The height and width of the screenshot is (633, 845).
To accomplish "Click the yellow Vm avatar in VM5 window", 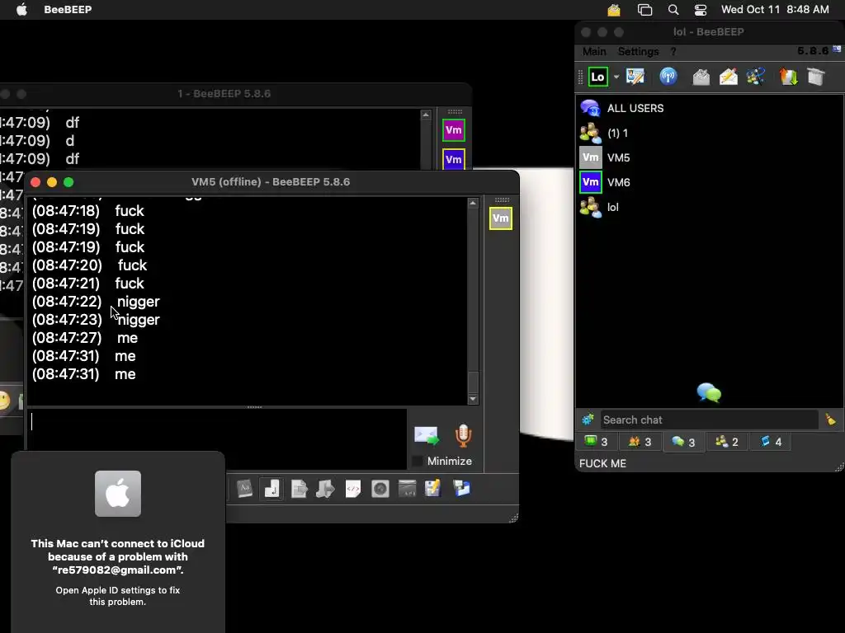I will click(x=501, y=218).
